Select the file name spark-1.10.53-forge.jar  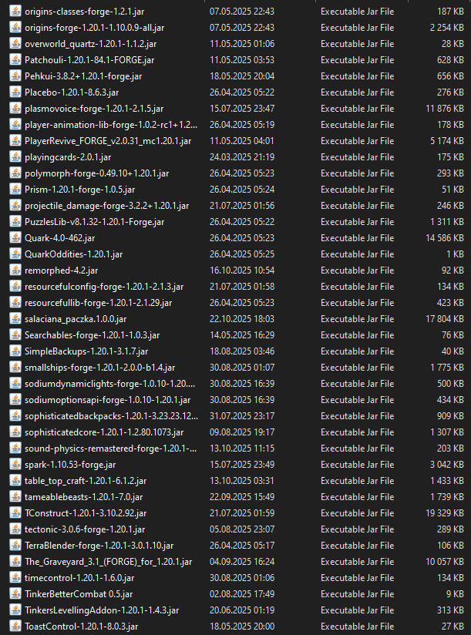pos(70,465)
